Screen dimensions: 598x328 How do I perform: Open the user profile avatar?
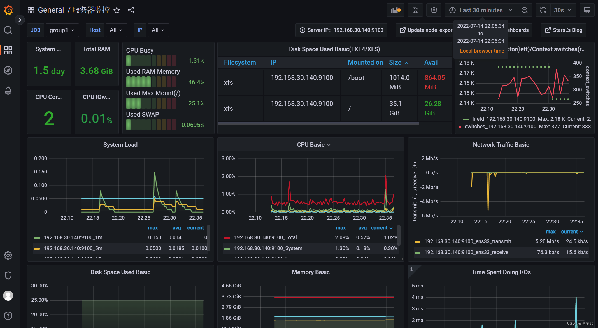pyautogui.click(x=8, y=296)
